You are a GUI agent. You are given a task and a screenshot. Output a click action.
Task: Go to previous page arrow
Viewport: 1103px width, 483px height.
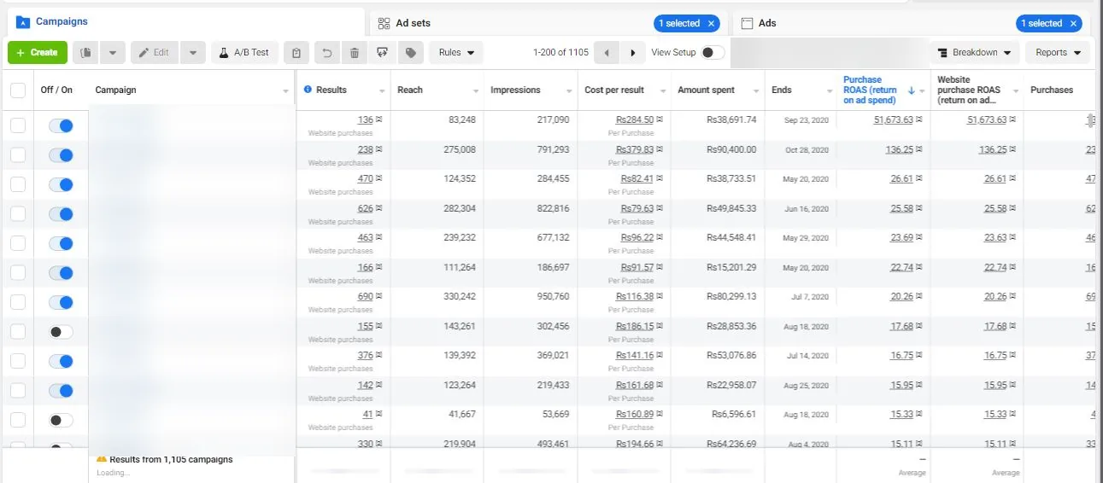click(606, 53)
